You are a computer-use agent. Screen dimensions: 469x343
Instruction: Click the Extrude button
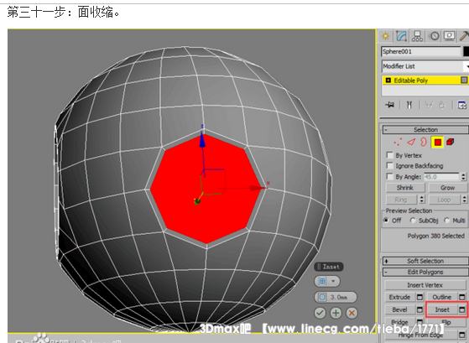pyautogui.click(x=399, y=297)
